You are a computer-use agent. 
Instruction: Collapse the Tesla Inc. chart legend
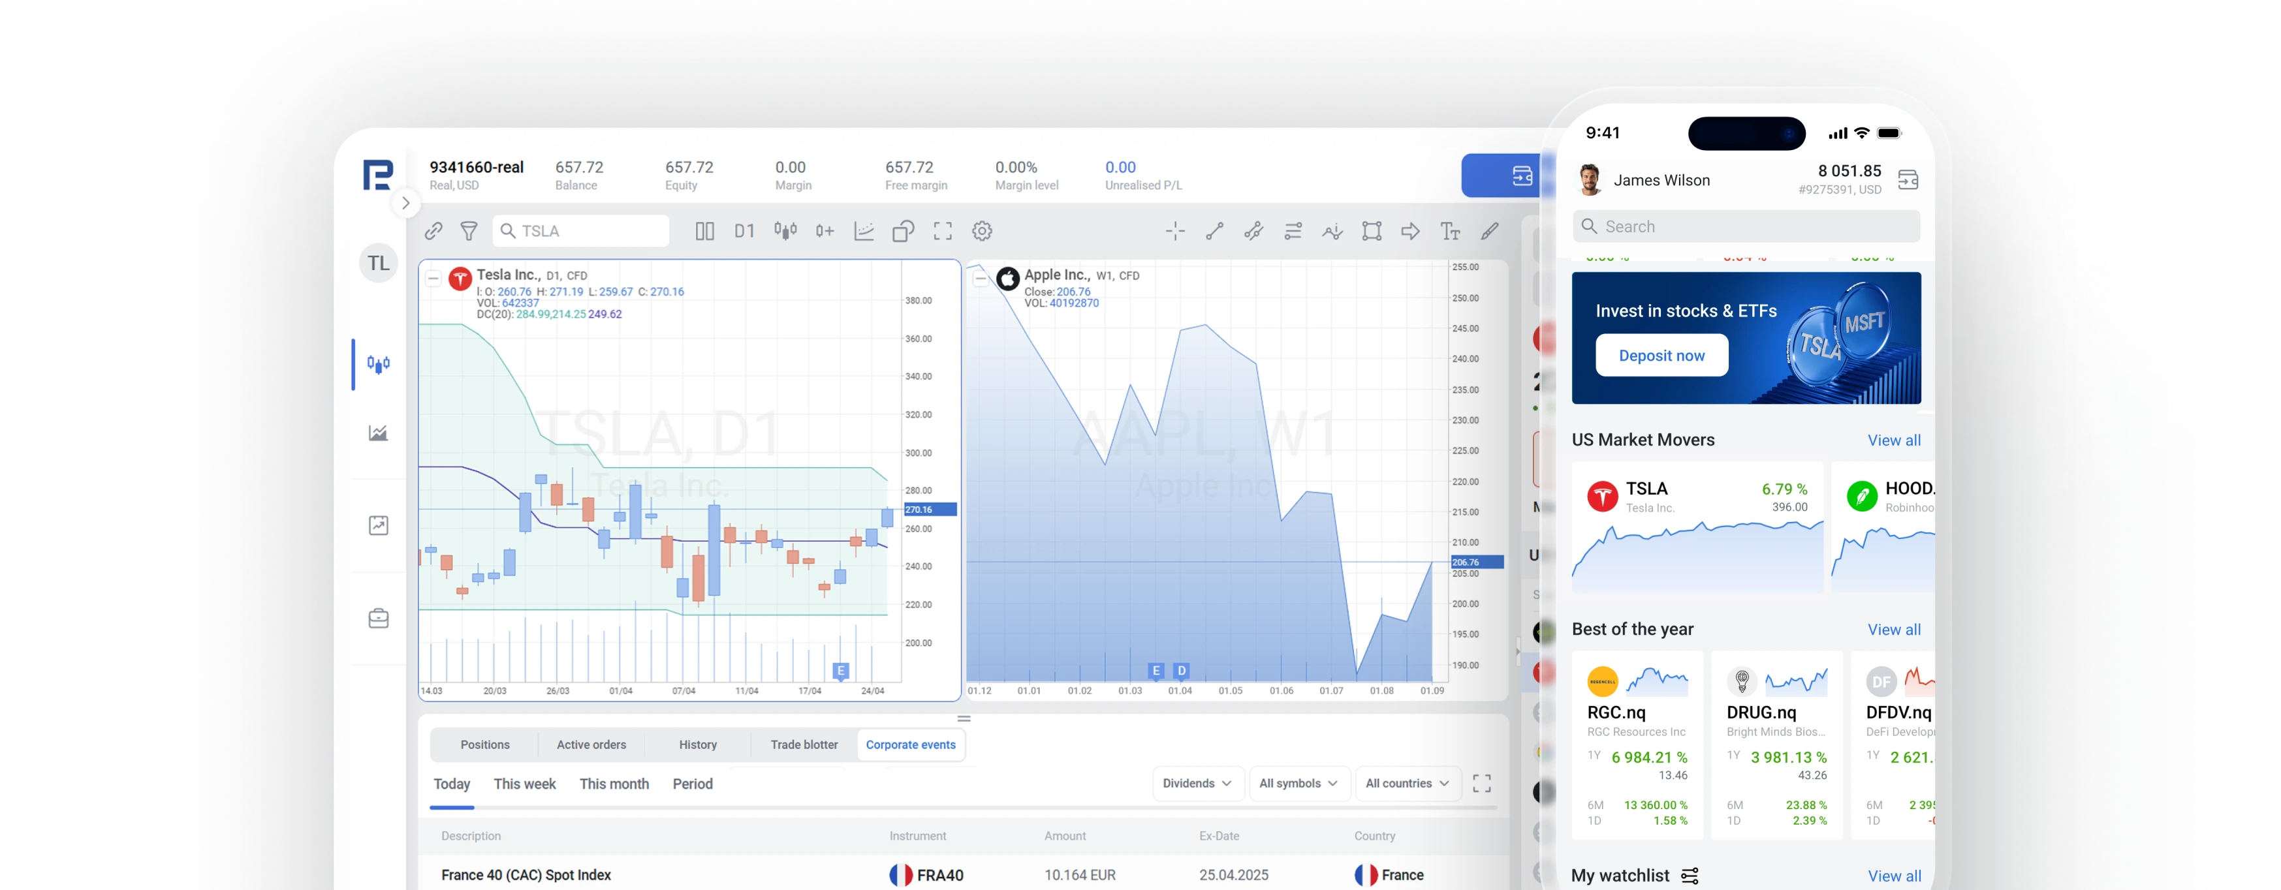pyautogui.click(x=433, y=279)
